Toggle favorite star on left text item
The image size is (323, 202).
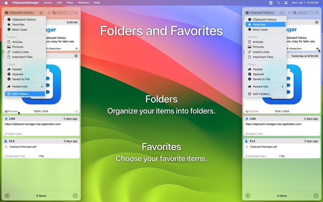point(76,48)
